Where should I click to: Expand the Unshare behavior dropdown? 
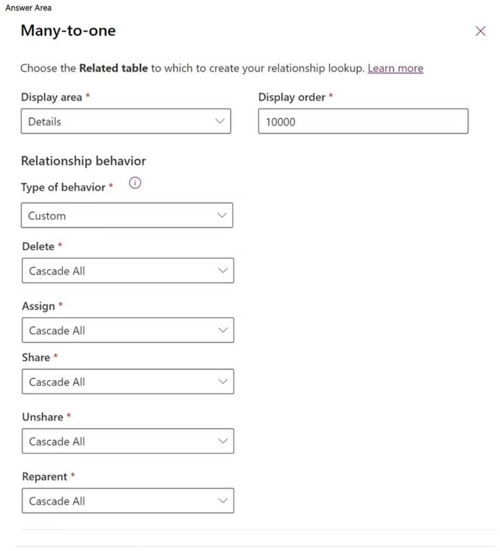click(x=128, y=441)
